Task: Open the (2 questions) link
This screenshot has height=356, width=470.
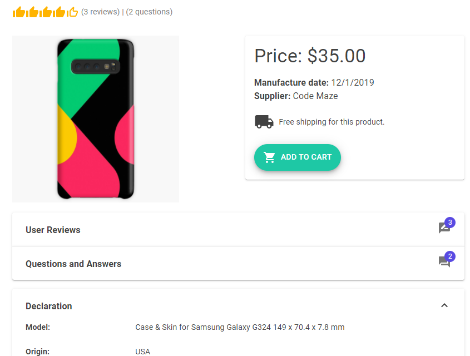Action: 149,12
